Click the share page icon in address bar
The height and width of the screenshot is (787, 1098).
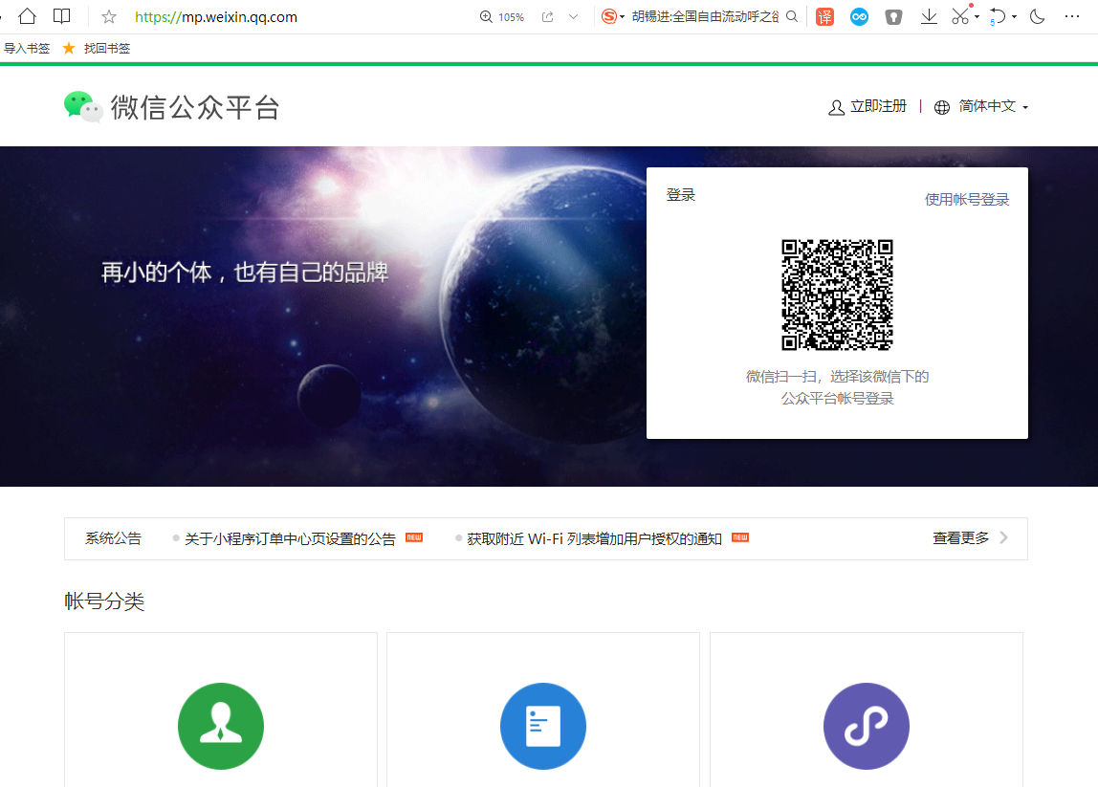pyautogui.click(x=548, y=17)
